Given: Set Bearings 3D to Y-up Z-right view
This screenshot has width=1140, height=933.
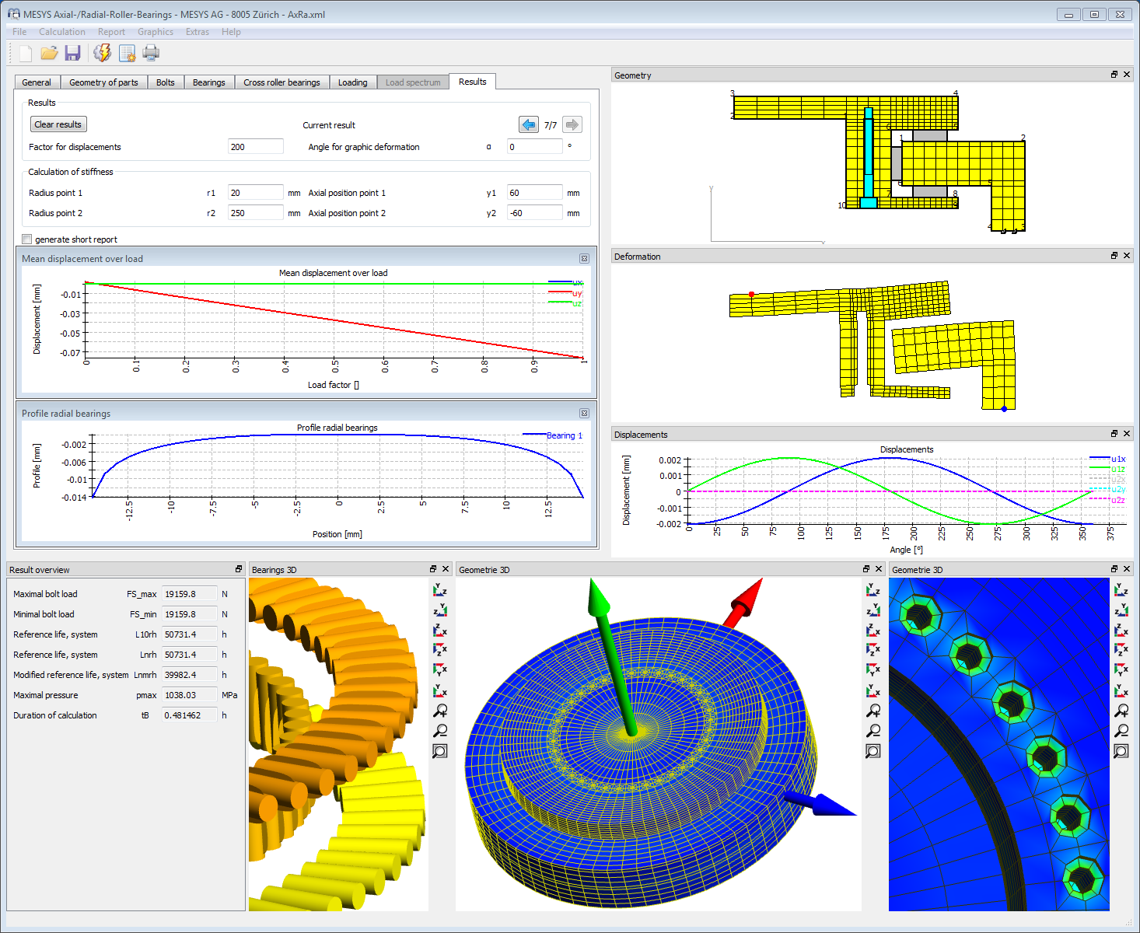Looking at the screenshot, I should click(x=440, y=591).
